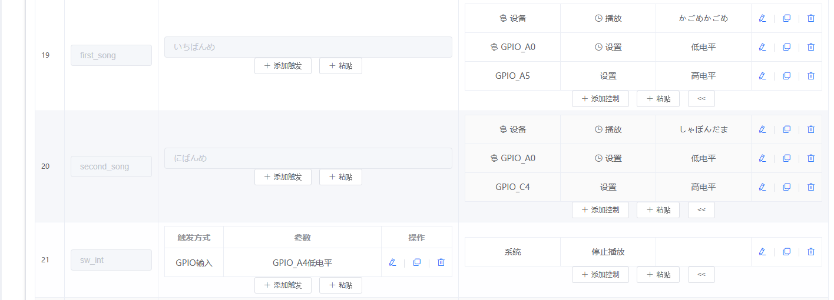Paste control into second_song row

click(x=658, y=210)
